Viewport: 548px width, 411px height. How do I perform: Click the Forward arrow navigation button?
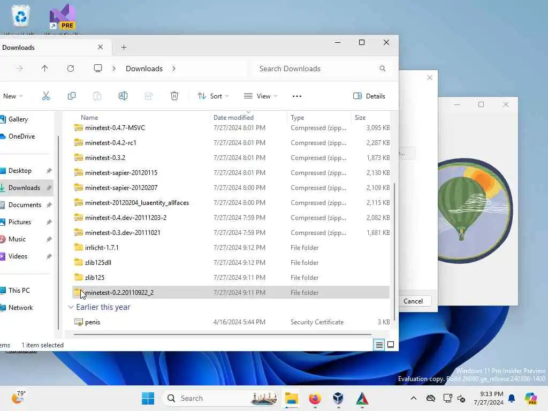pyautogui.click(x=19, y=68)
